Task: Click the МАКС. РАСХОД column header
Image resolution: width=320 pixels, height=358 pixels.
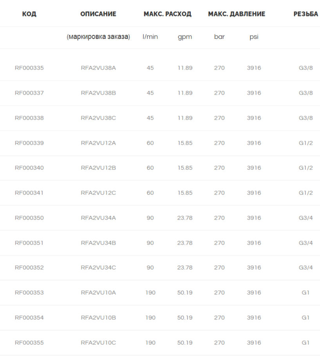Action: 167,14
